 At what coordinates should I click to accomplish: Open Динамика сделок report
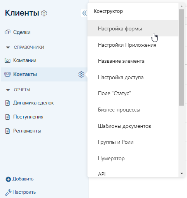pyautogui.click(x=33, y=103)
